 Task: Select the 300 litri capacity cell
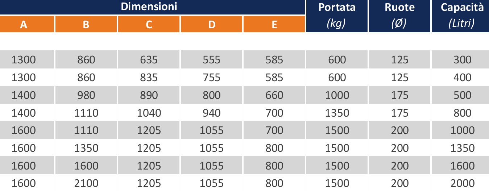point(462,59)
